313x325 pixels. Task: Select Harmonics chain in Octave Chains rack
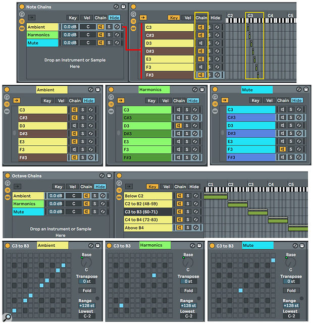point(28,204)
